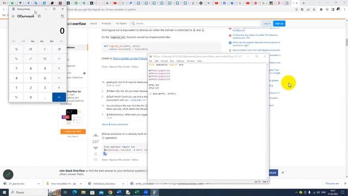Click the Stack Overflow search field
The image size is (348, 196).
[x=195, y=23]
